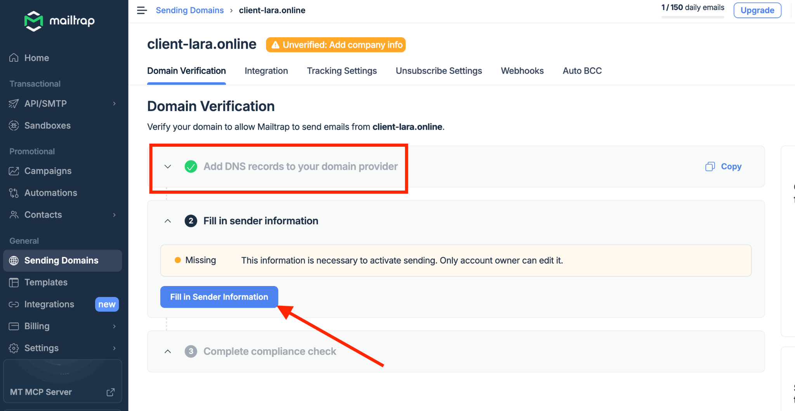Image resolution: width=795 pixels, height=411 pixels.
Task: Click the Upgrade button
Action: (x=757, y=10)
